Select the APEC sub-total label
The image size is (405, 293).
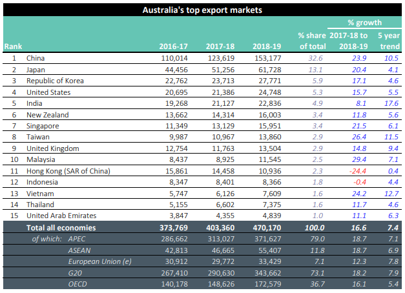coord(77,239)
